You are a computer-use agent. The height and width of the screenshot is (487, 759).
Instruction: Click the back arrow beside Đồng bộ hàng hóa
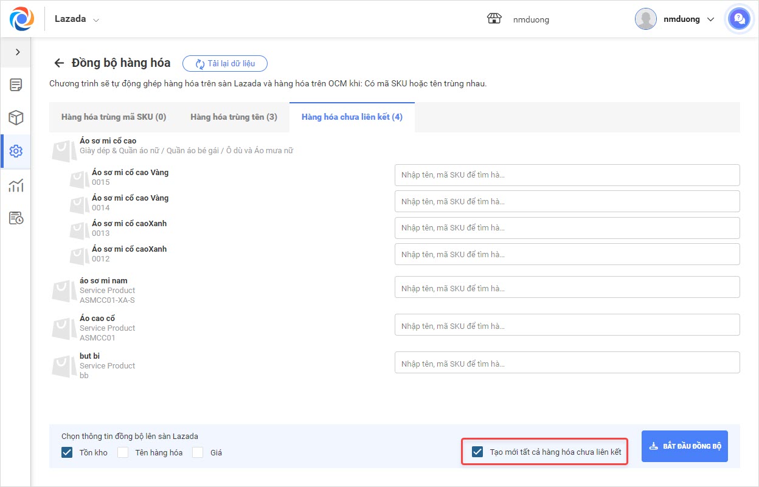(59, 63)
